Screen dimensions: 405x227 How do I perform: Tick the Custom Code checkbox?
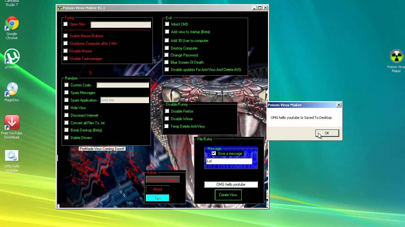point(66,85)
